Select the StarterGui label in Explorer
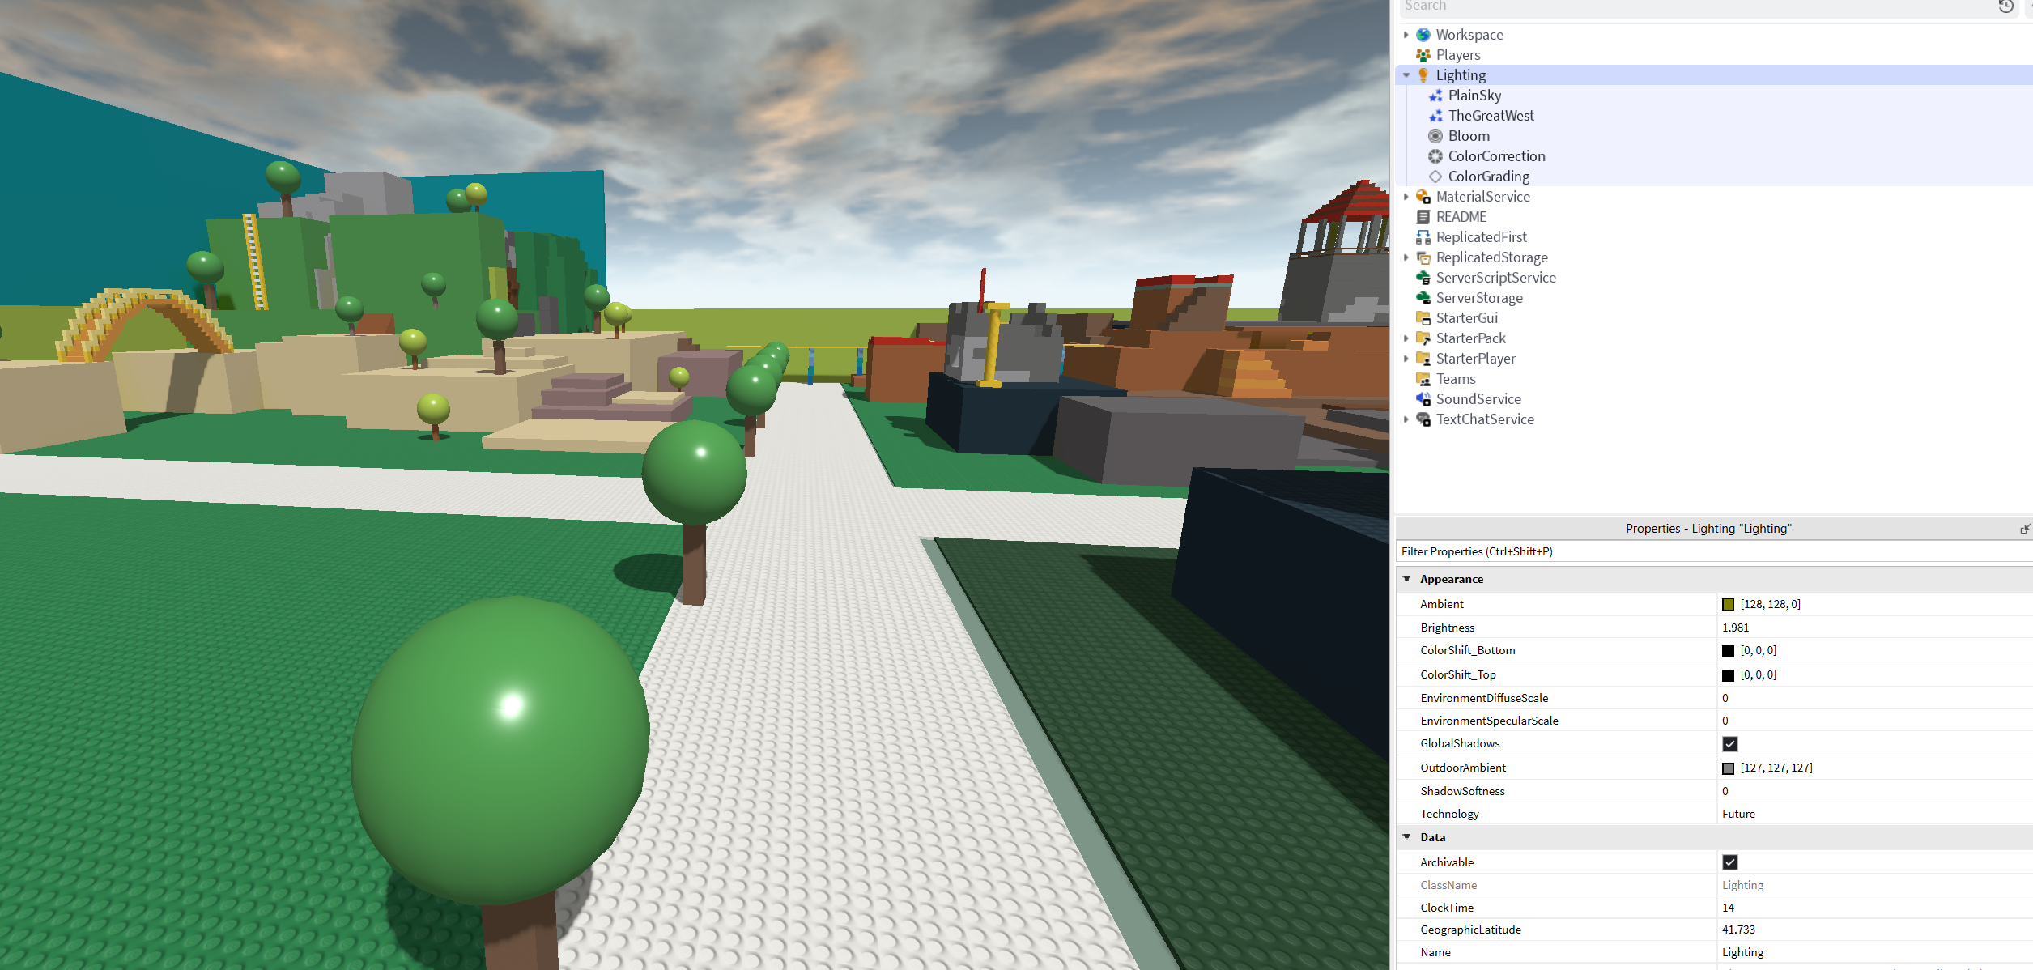Screen dimensions: 2033x970 coord(1467,318)
